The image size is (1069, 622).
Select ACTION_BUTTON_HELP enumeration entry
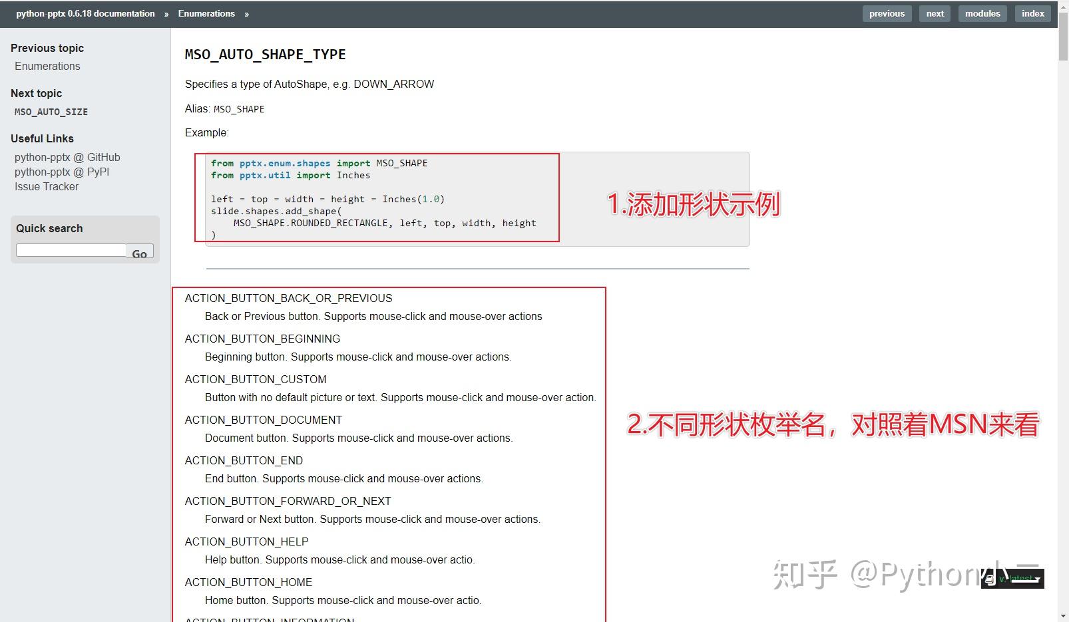pos(246,542)
